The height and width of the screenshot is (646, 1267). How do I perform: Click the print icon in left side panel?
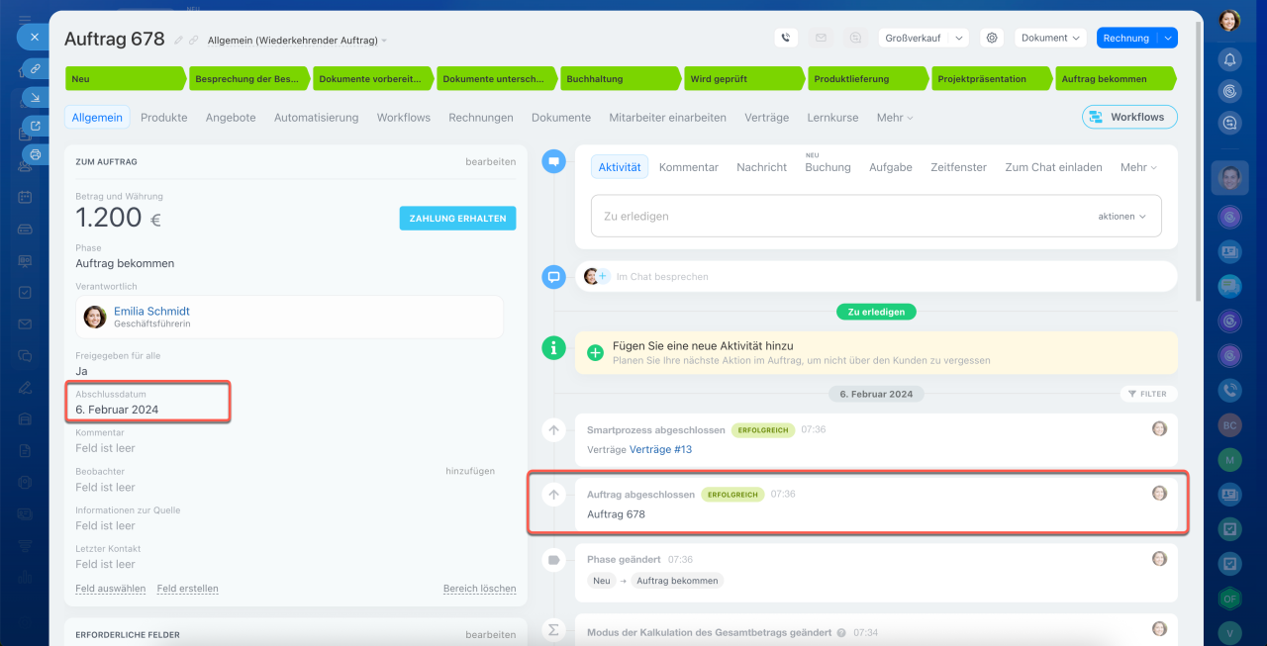pyautogui.click(x=36, y=154)
